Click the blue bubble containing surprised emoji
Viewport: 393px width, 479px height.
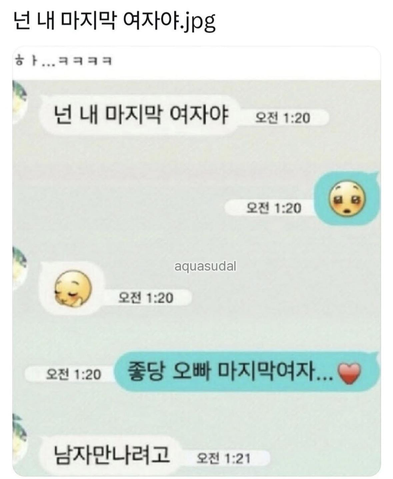tap(347, 199)
